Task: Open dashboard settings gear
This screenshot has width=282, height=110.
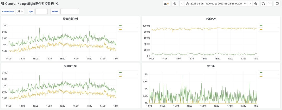Action: click(x=175, y=4)
